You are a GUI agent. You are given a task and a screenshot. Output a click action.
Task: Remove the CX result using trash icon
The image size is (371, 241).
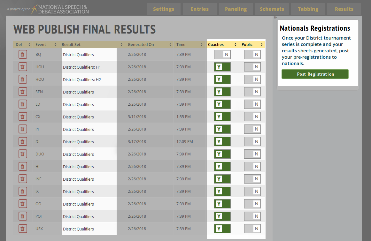tap(22, 117)
